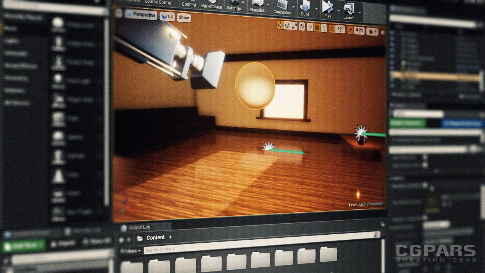
Task: Open the Perspective view mode dropdown
Action: [141, 15]
